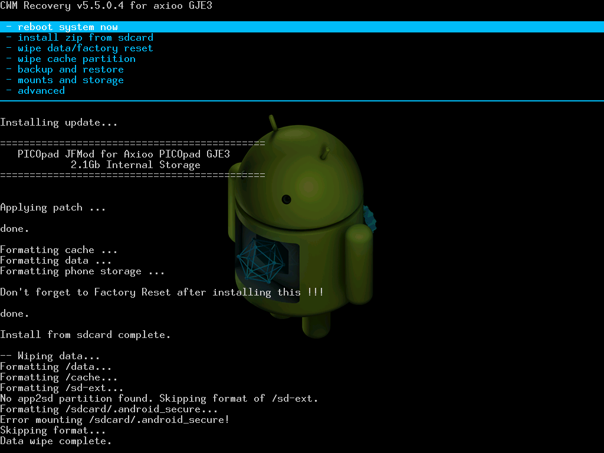The height and width of the screenshot is (453, 604).
Task: Click 'Install from sdcard complete.' line
Action: 85,335
